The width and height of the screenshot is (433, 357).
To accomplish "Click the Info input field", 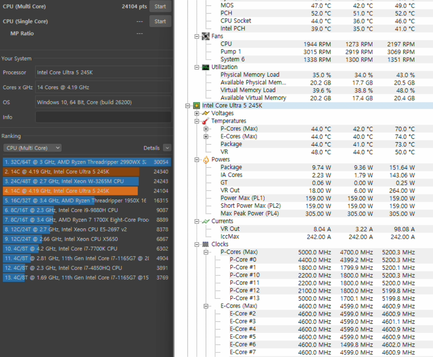I will (x=103, y=117).
